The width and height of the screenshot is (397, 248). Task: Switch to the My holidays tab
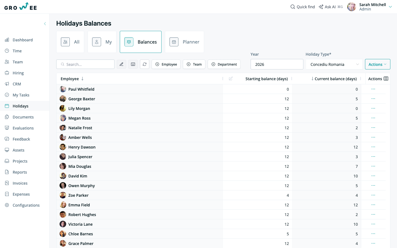102,42
